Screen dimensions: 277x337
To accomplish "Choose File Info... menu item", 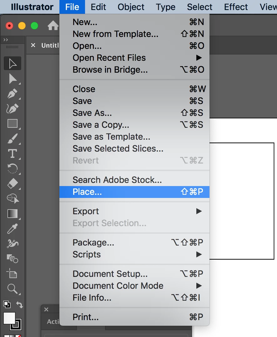I will (134, 298).
